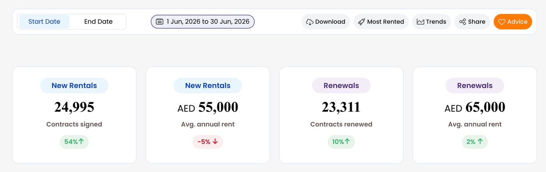Click Avg. annual rent under AED 65,000
Viewport: 546px width, 172px height.
click(475, 124)
